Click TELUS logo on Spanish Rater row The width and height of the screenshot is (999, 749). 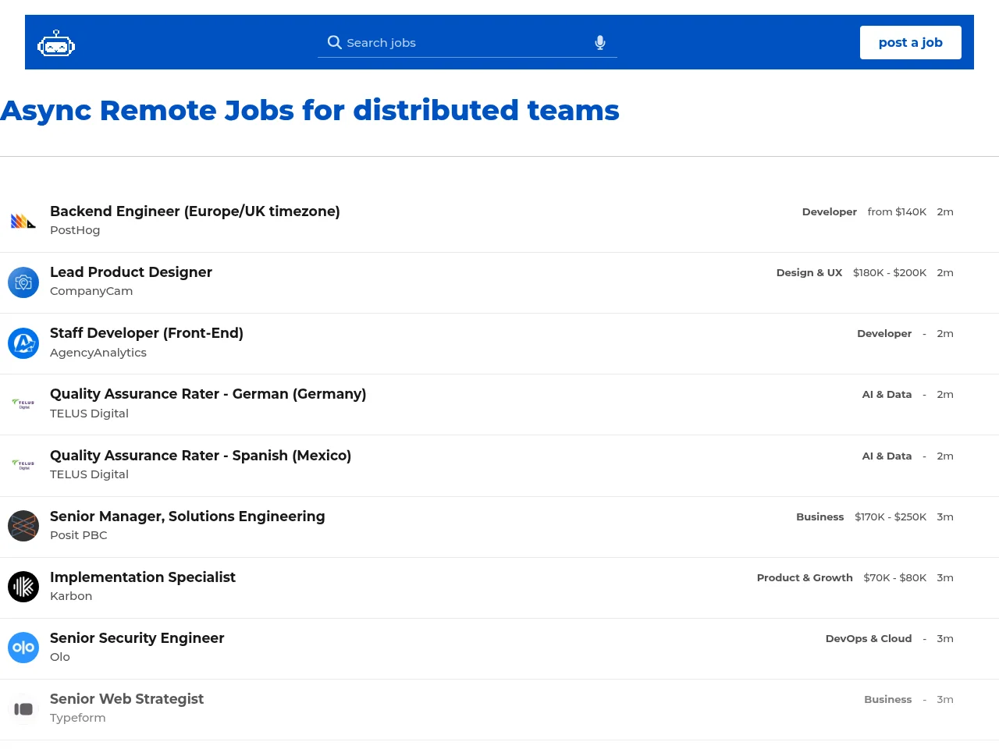tap(23, 465)
